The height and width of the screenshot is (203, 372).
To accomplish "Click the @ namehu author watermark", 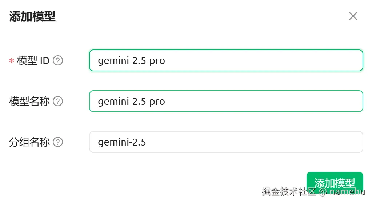I will click(x=342, y=192).
